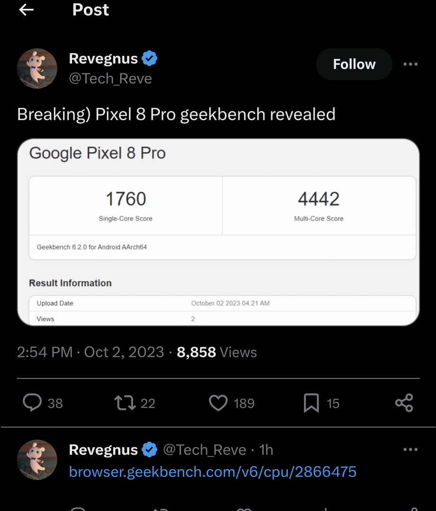Image resolution: width=436 pixels, height=511 pixels.
Task: Open Revegnus avatar on the main post
Action: [37, 68]
